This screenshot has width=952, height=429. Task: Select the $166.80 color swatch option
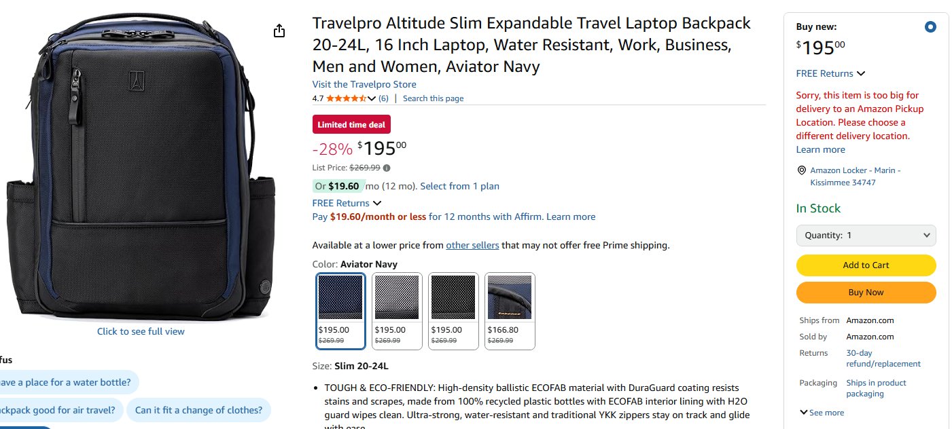click(x=510, y=311)
